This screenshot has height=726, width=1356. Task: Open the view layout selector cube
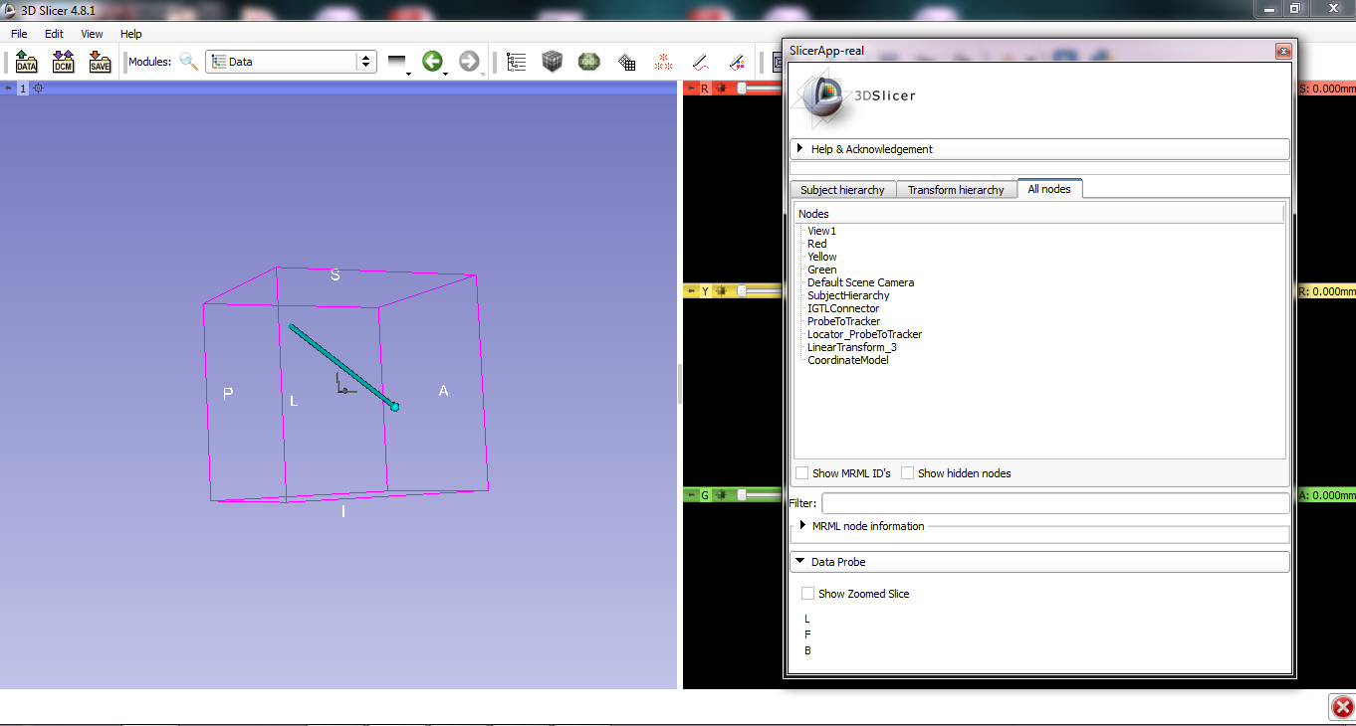tap(552, 61)
